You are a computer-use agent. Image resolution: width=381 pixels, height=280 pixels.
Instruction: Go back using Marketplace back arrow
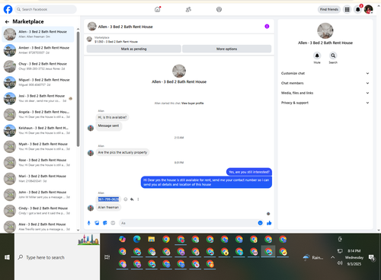pyautogui.click(x=7, y=22)
